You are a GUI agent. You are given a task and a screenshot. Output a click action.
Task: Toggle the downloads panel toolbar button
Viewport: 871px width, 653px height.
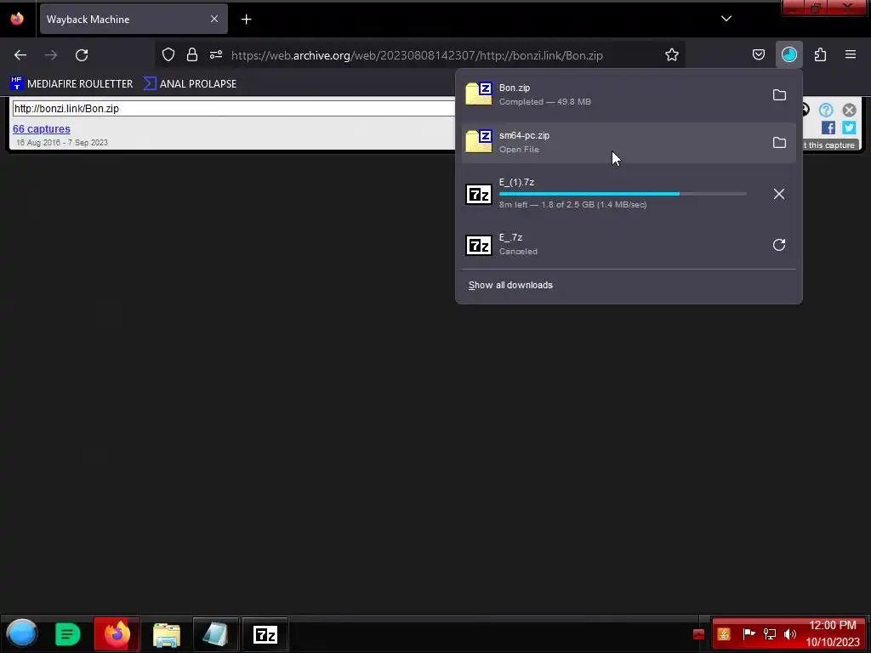[x=788, y=54]
